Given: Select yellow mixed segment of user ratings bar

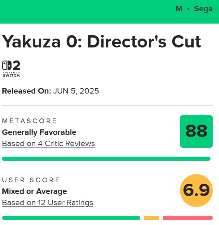Looking at the screenshot, I should coord(151,218).
